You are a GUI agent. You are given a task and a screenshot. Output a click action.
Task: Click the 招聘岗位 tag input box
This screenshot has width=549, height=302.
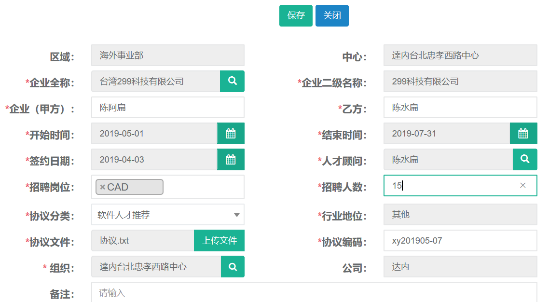[x=203, y=187]
